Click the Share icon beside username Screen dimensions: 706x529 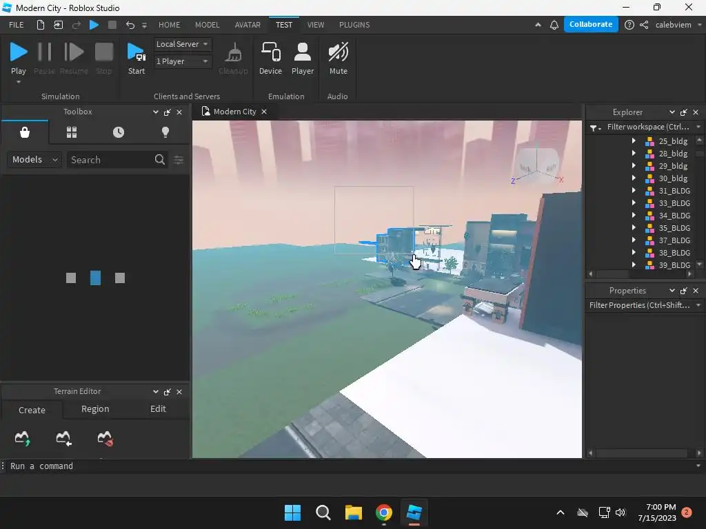coord(644,25)
